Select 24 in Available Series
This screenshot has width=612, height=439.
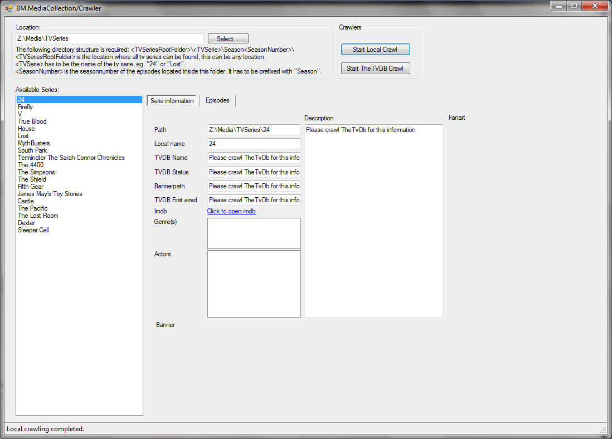79,100
